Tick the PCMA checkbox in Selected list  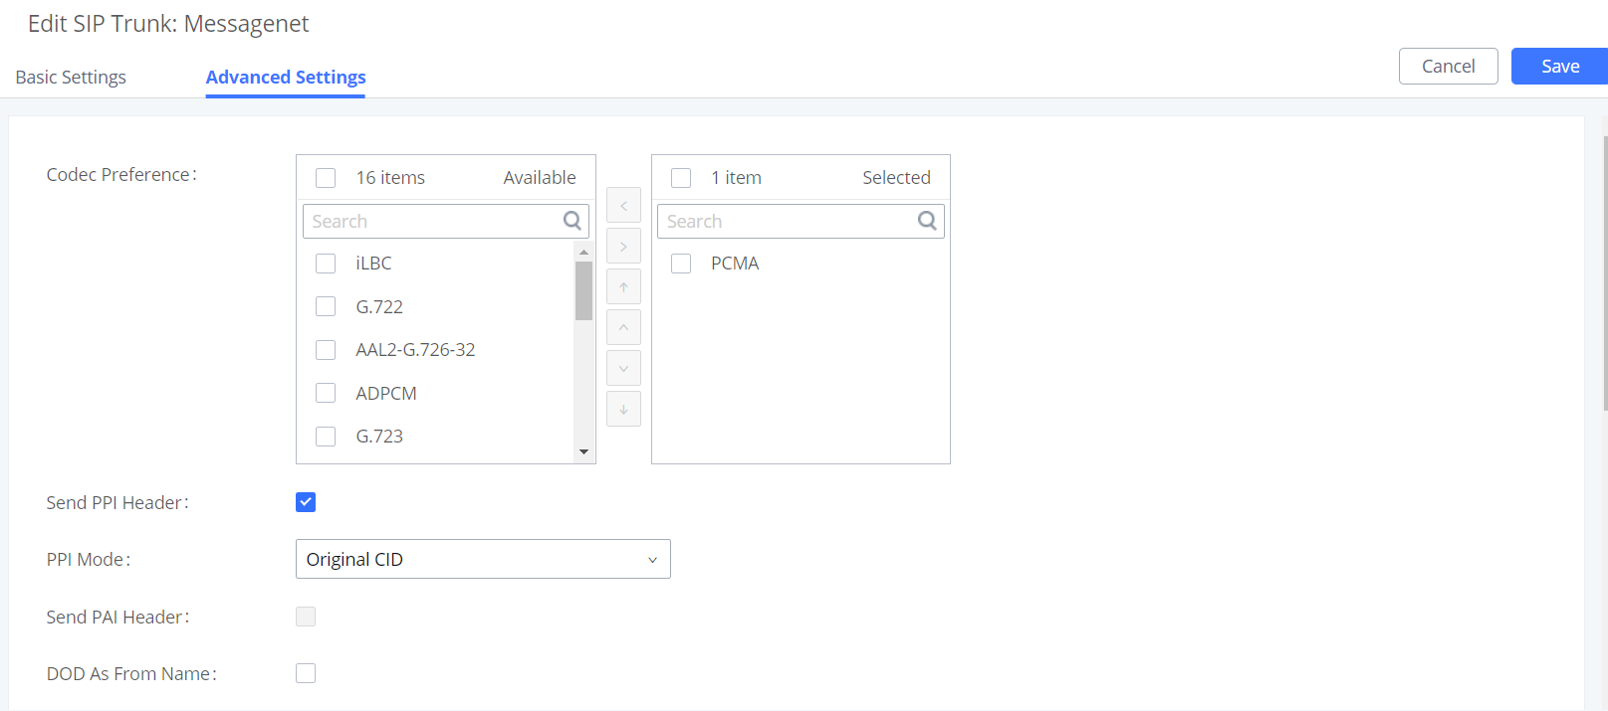[681, 264]
